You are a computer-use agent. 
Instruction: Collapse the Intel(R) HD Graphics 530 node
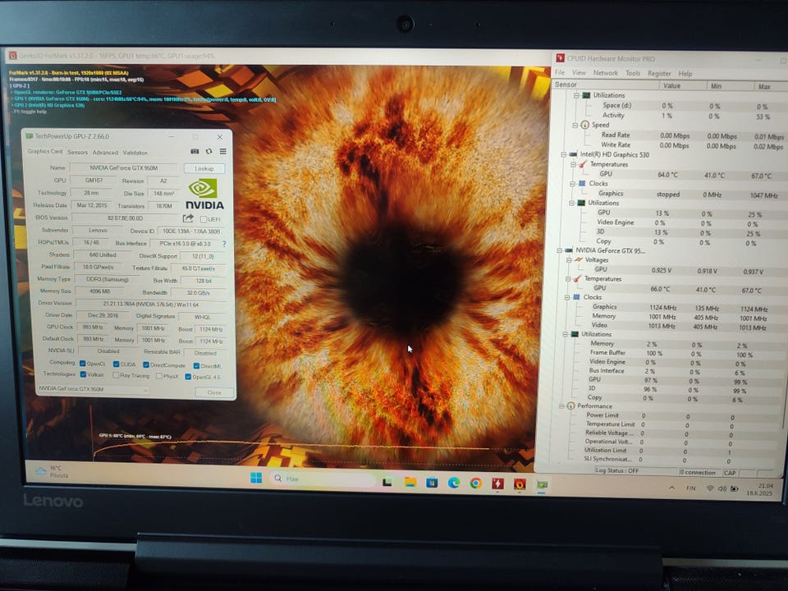564,154
